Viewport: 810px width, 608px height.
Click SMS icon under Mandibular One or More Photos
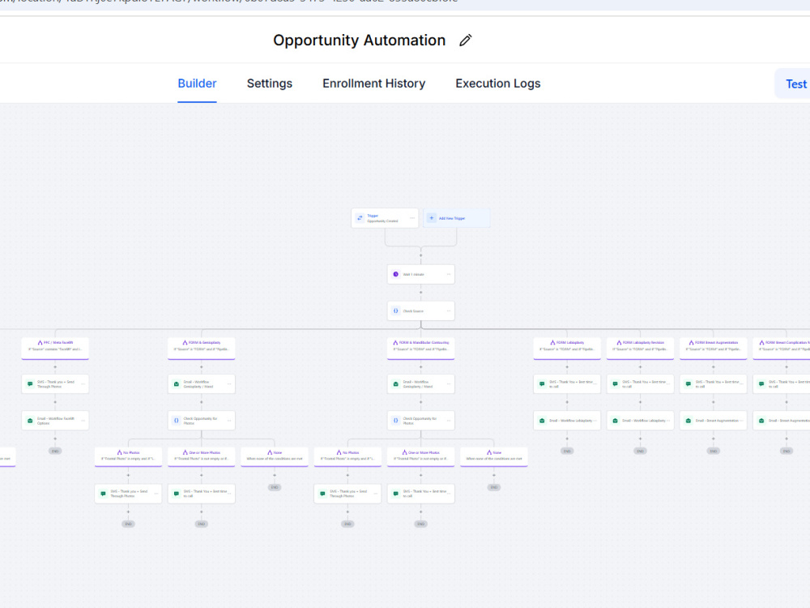[396, 494]
